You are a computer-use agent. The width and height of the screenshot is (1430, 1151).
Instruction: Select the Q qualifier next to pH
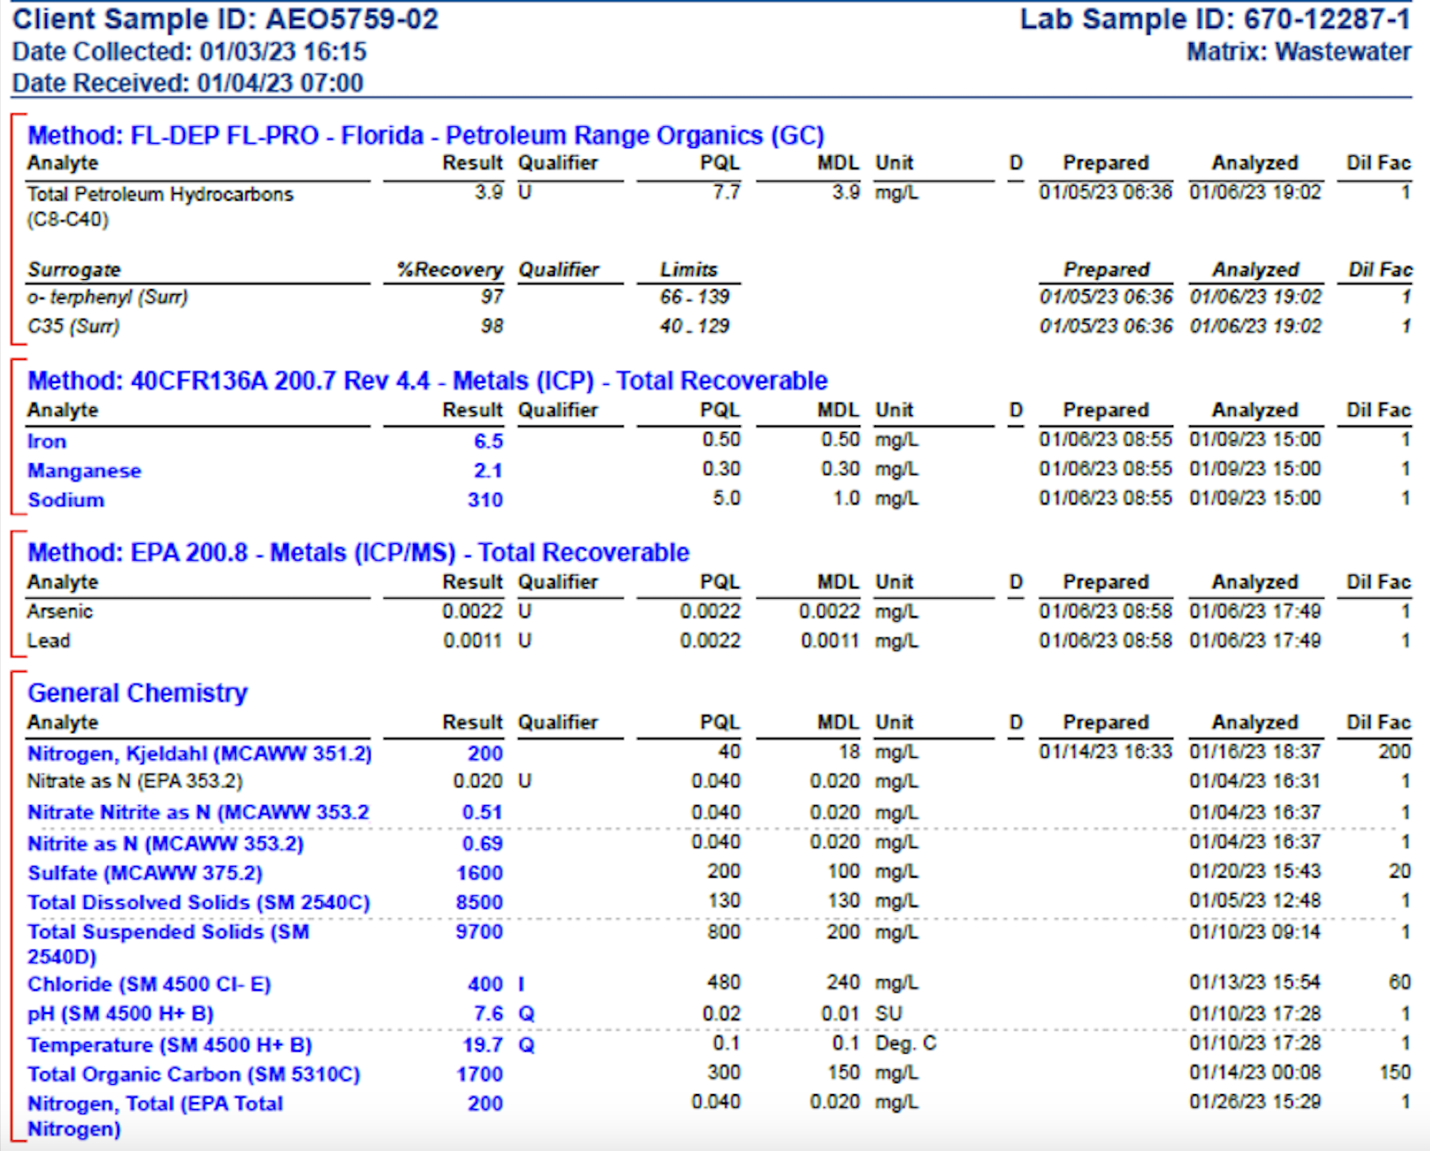pos(525,1013)
